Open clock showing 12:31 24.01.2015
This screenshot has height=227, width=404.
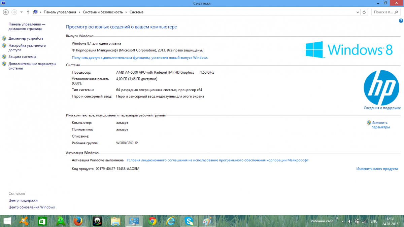point(390,221)
